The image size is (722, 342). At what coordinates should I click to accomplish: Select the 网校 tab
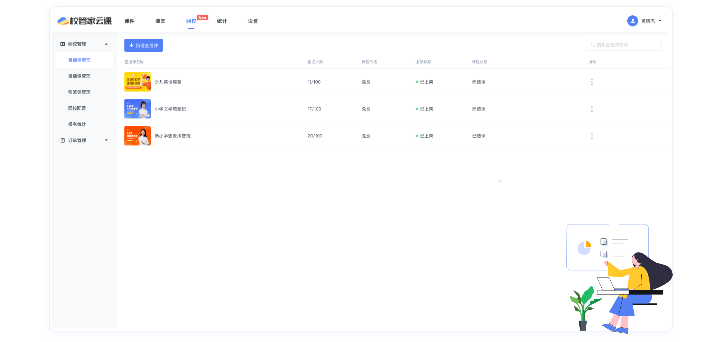tap(191, 21)
